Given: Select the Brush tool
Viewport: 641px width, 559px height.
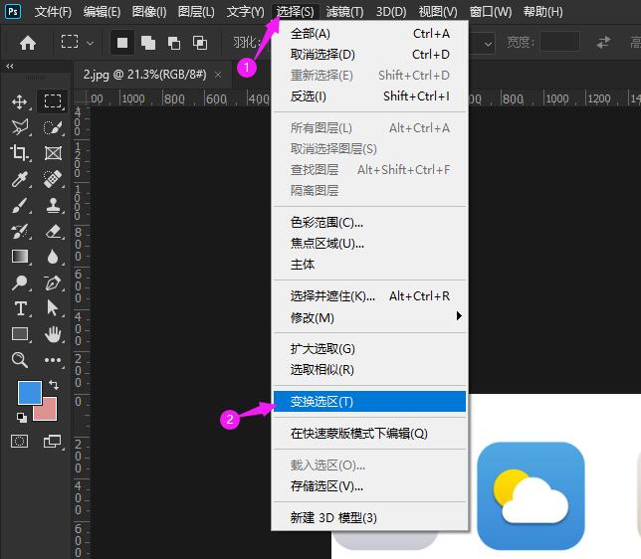Looking at the screenshot, I should coord(20,206).
